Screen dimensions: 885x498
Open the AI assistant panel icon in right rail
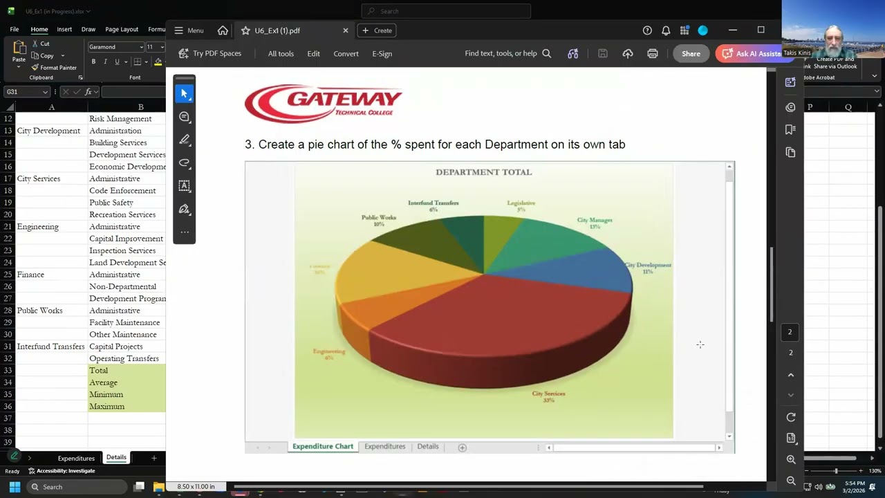[x=790, y=82]
